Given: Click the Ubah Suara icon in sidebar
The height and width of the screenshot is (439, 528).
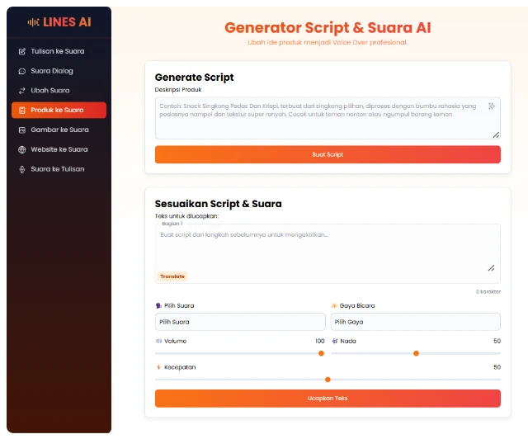Looking at the screenshot, I should [22, 91].
